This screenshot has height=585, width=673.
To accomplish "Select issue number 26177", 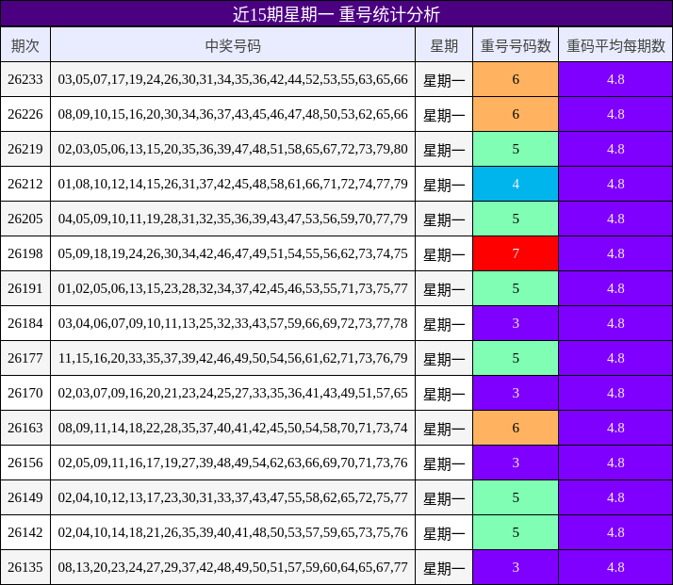I will 25,358.
